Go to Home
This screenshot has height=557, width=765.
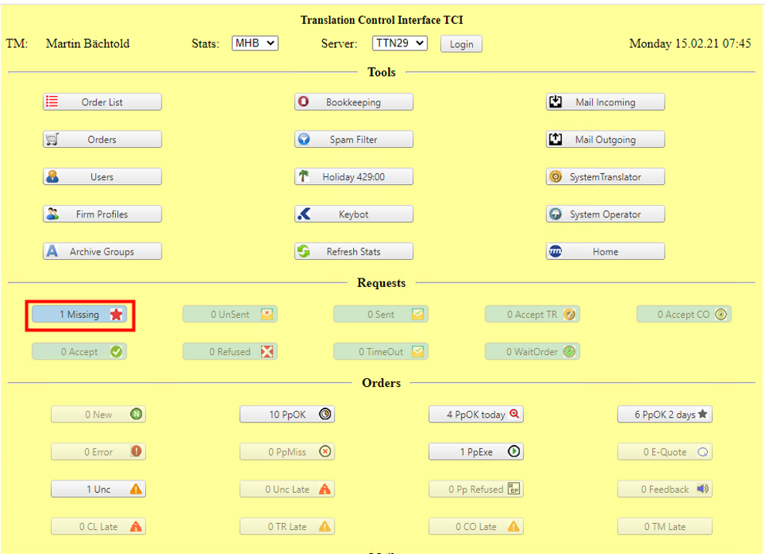tap(605, 251)
